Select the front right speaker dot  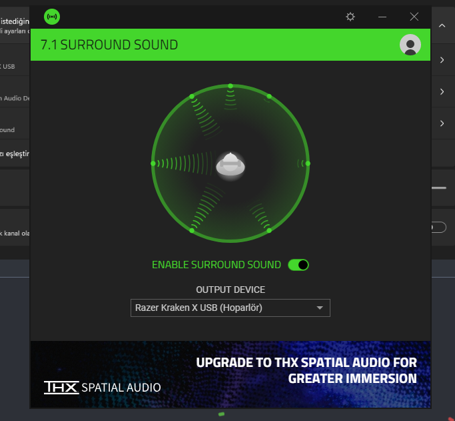pos(269,97)
